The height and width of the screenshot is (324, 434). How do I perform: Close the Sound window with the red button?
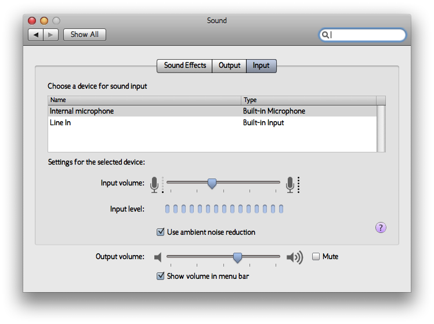click(x=32, y=21)
